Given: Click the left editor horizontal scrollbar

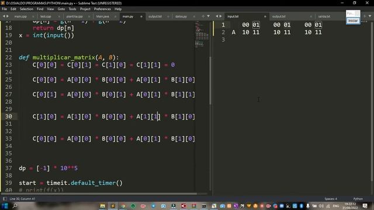Looking at the screenshot, I should click(99, 194).
